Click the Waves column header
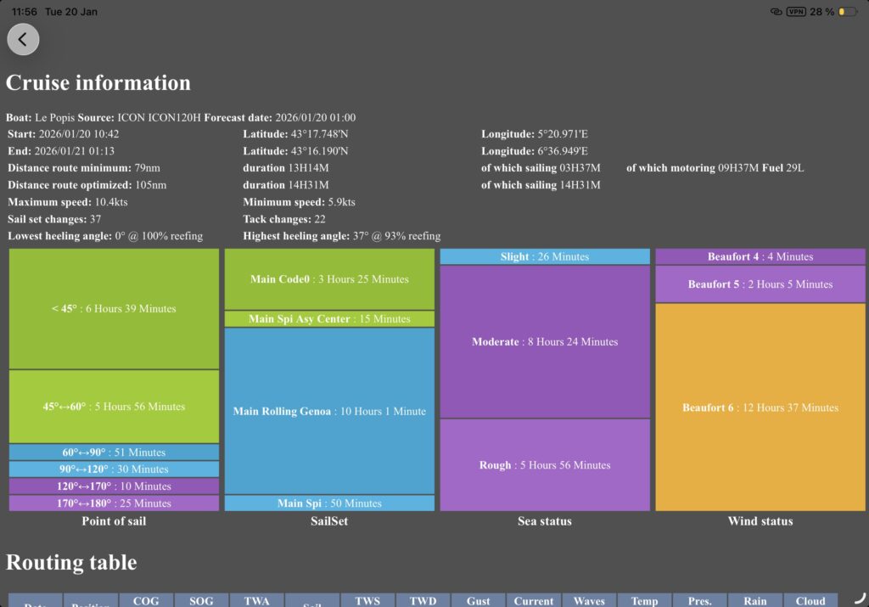This screenshot has height=607, width=869. coord(589,600)
